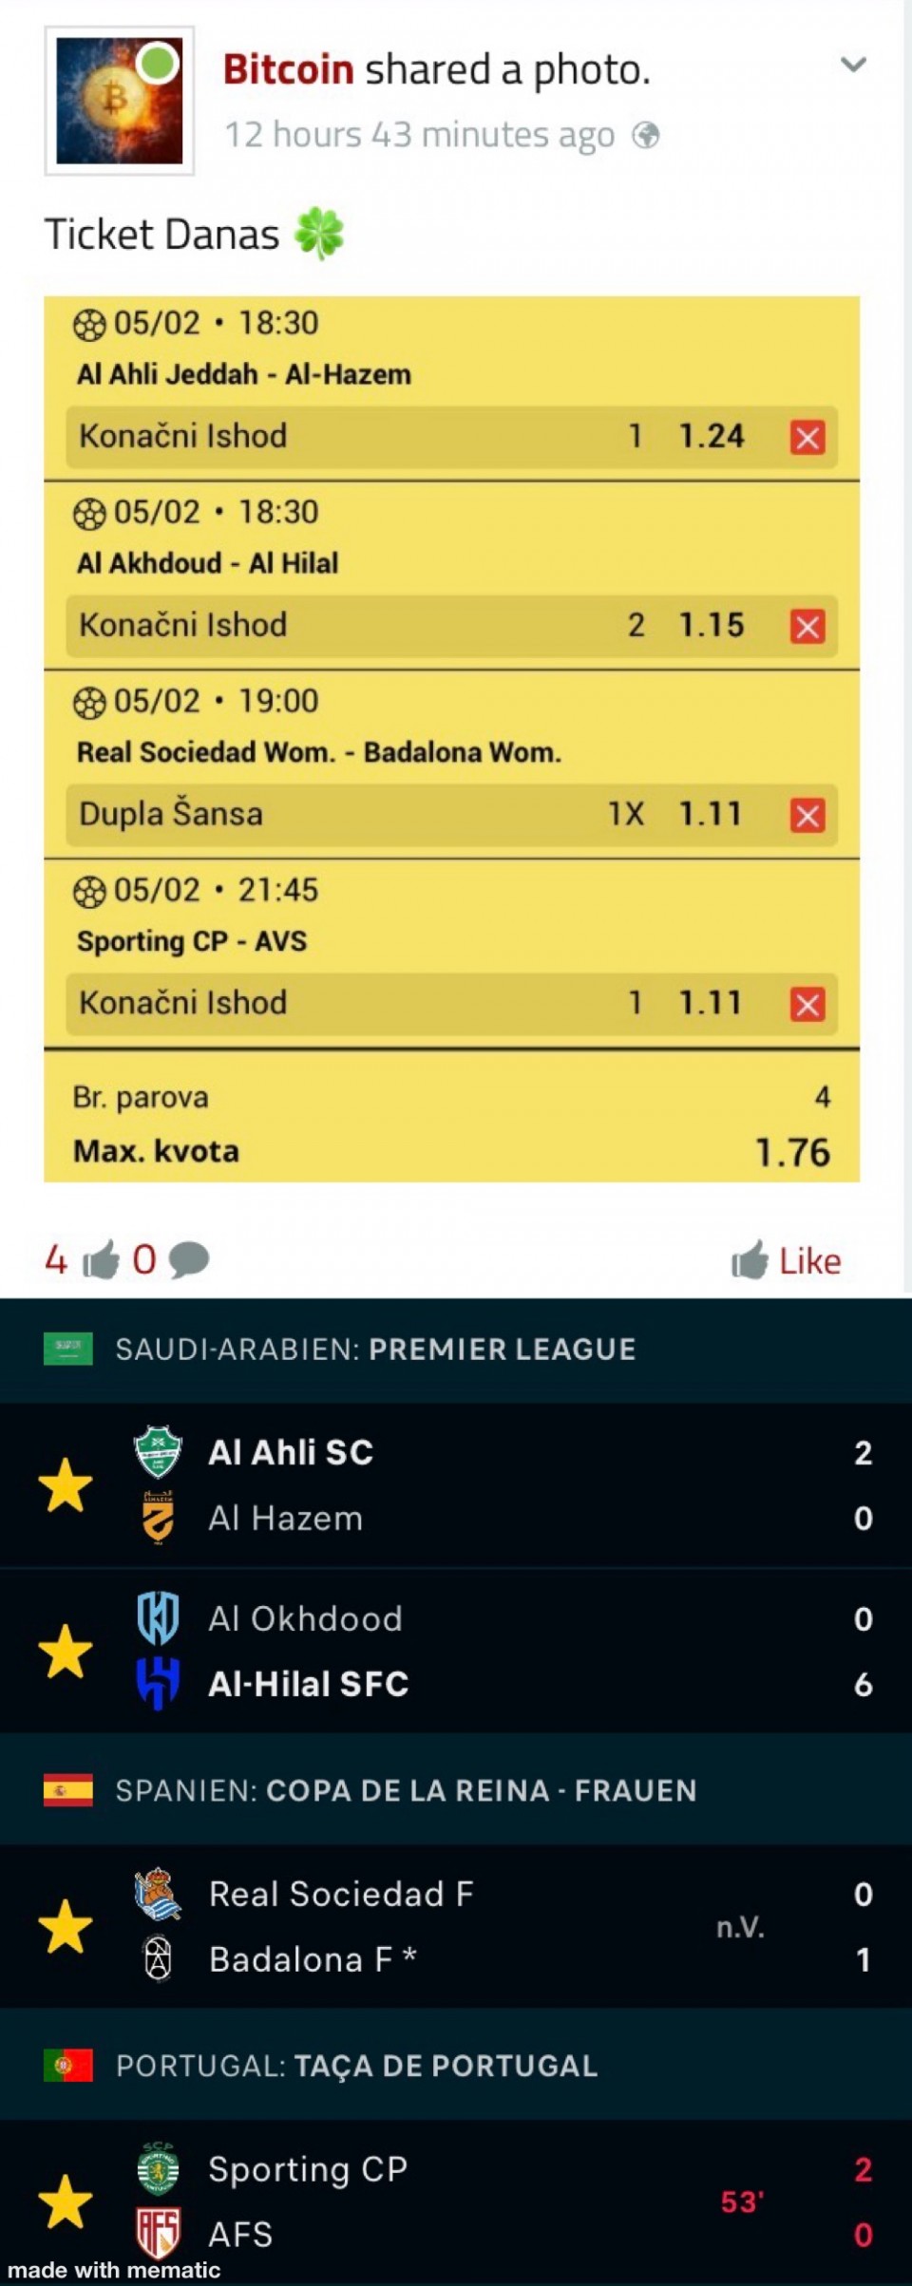Screen dimensions: 912x2286
Task: Remove Real Sociedad Wom. bet
Action: [807, 816]
